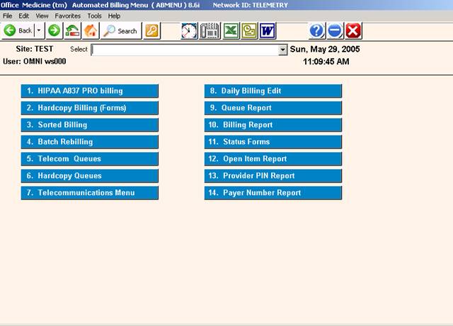Expand the Back history dropdown arrow

point(38,30)
